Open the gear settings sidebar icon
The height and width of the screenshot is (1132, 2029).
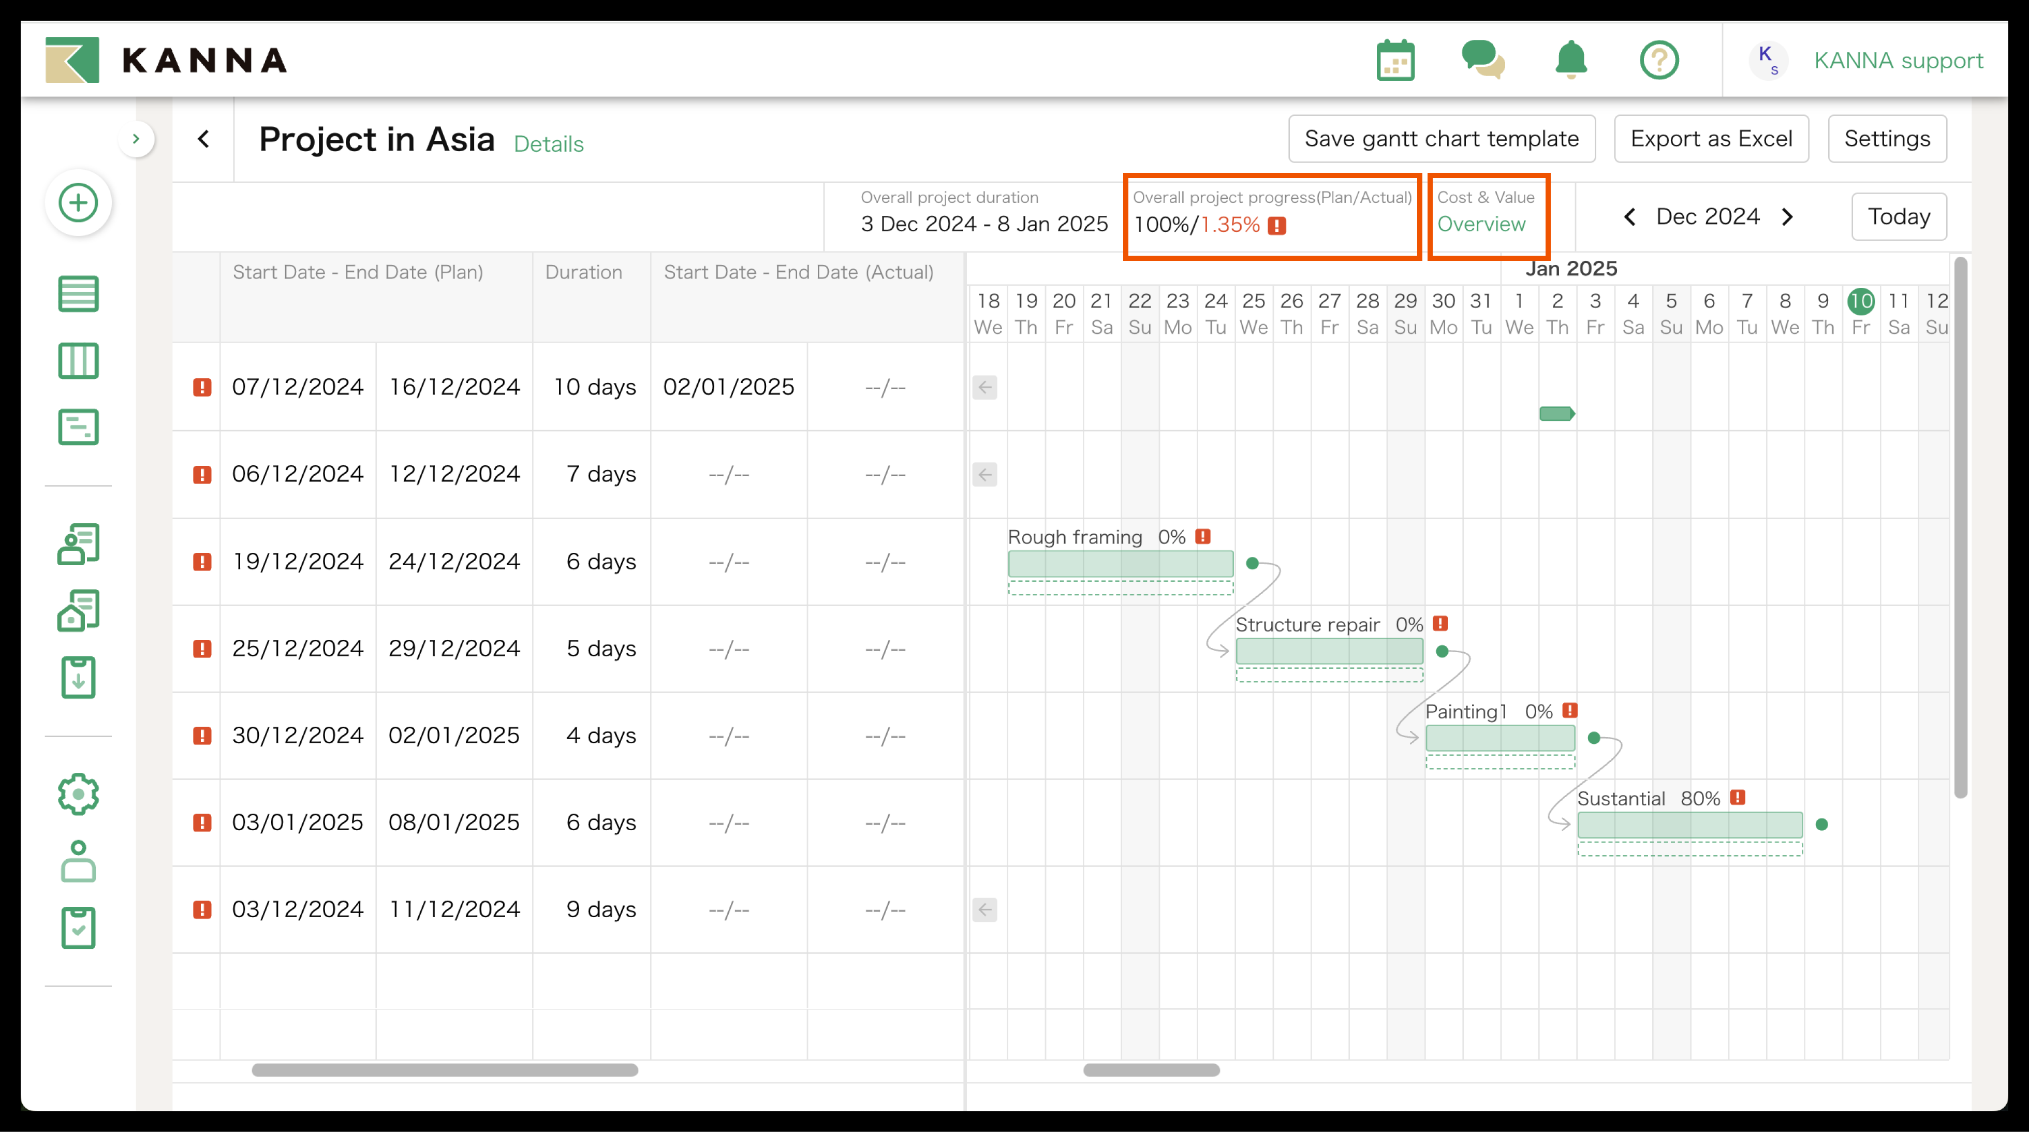78,794
